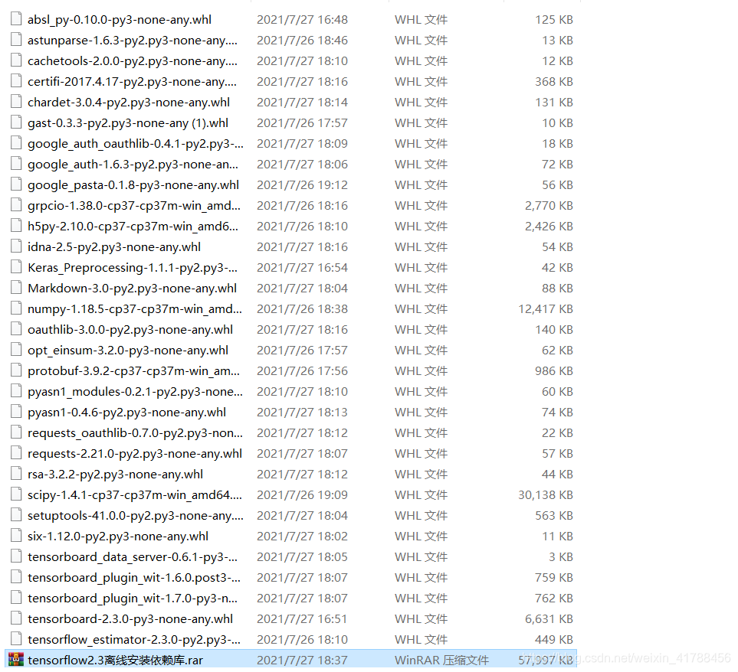This screenshot has height=672, width=738.
Task: Click the date 2021/7/27 18:37 of the rar file
Action: (302, 661)
